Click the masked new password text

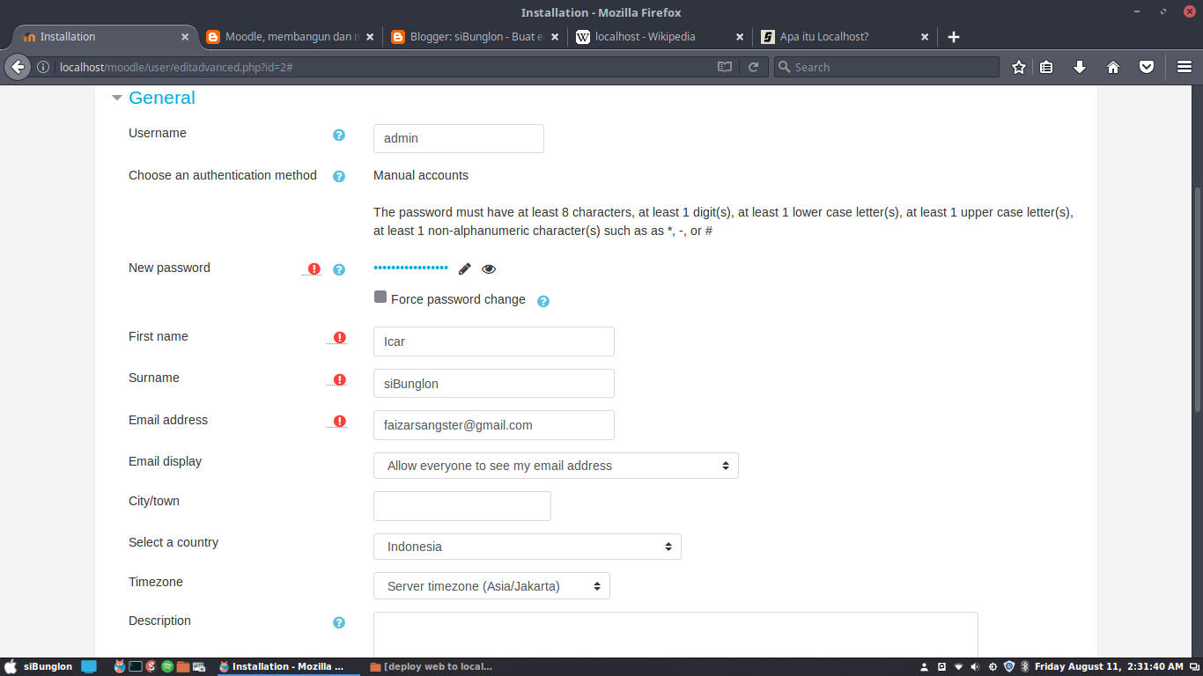point(410,268)
